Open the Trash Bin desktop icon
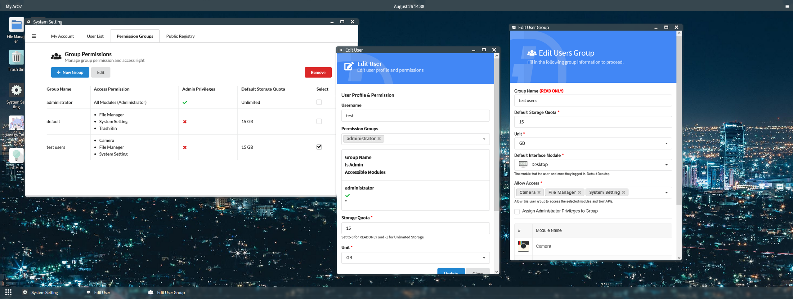This screenshot has width=793, height=299. tap(16, 58)
